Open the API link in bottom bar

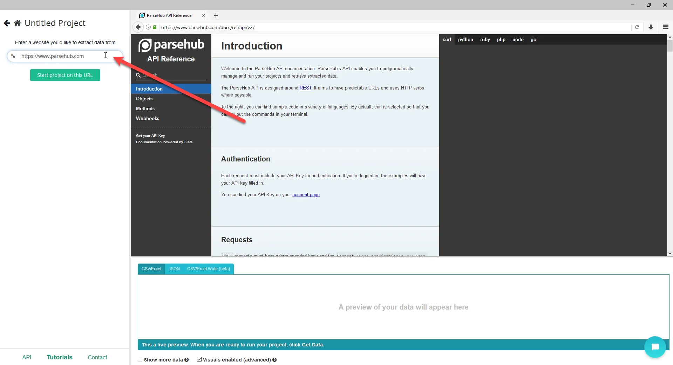click(x=27, y=357)
